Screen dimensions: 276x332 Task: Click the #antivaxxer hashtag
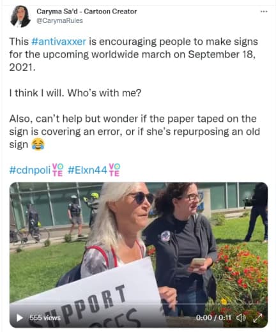point(59,41)
